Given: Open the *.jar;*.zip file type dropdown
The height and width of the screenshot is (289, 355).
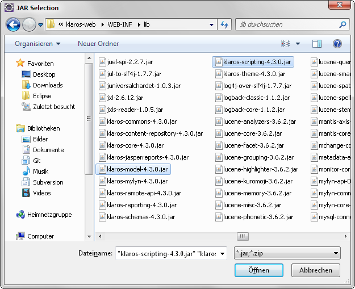Looking at the screenshot, I should point(287,253).
